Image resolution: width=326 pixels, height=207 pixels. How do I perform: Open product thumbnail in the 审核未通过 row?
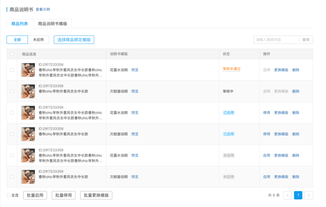(x=28, y=70)
